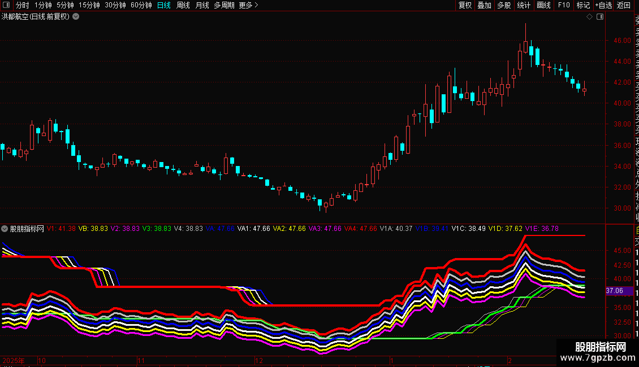This screenshot has height=367, width=639.
Task: Toggle the right side panel icon
Action: pos(600,17)
